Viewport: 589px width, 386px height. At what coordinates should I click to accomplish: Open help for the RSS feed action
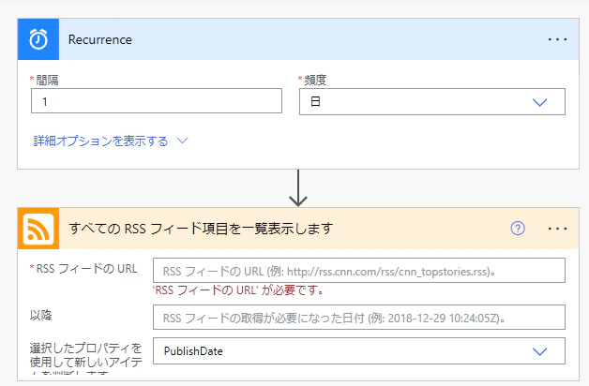pyautogui.click(x=518, y=228)
